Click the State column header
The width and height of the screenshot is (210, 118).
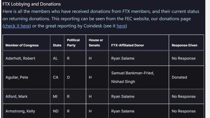tap(57, 45)
